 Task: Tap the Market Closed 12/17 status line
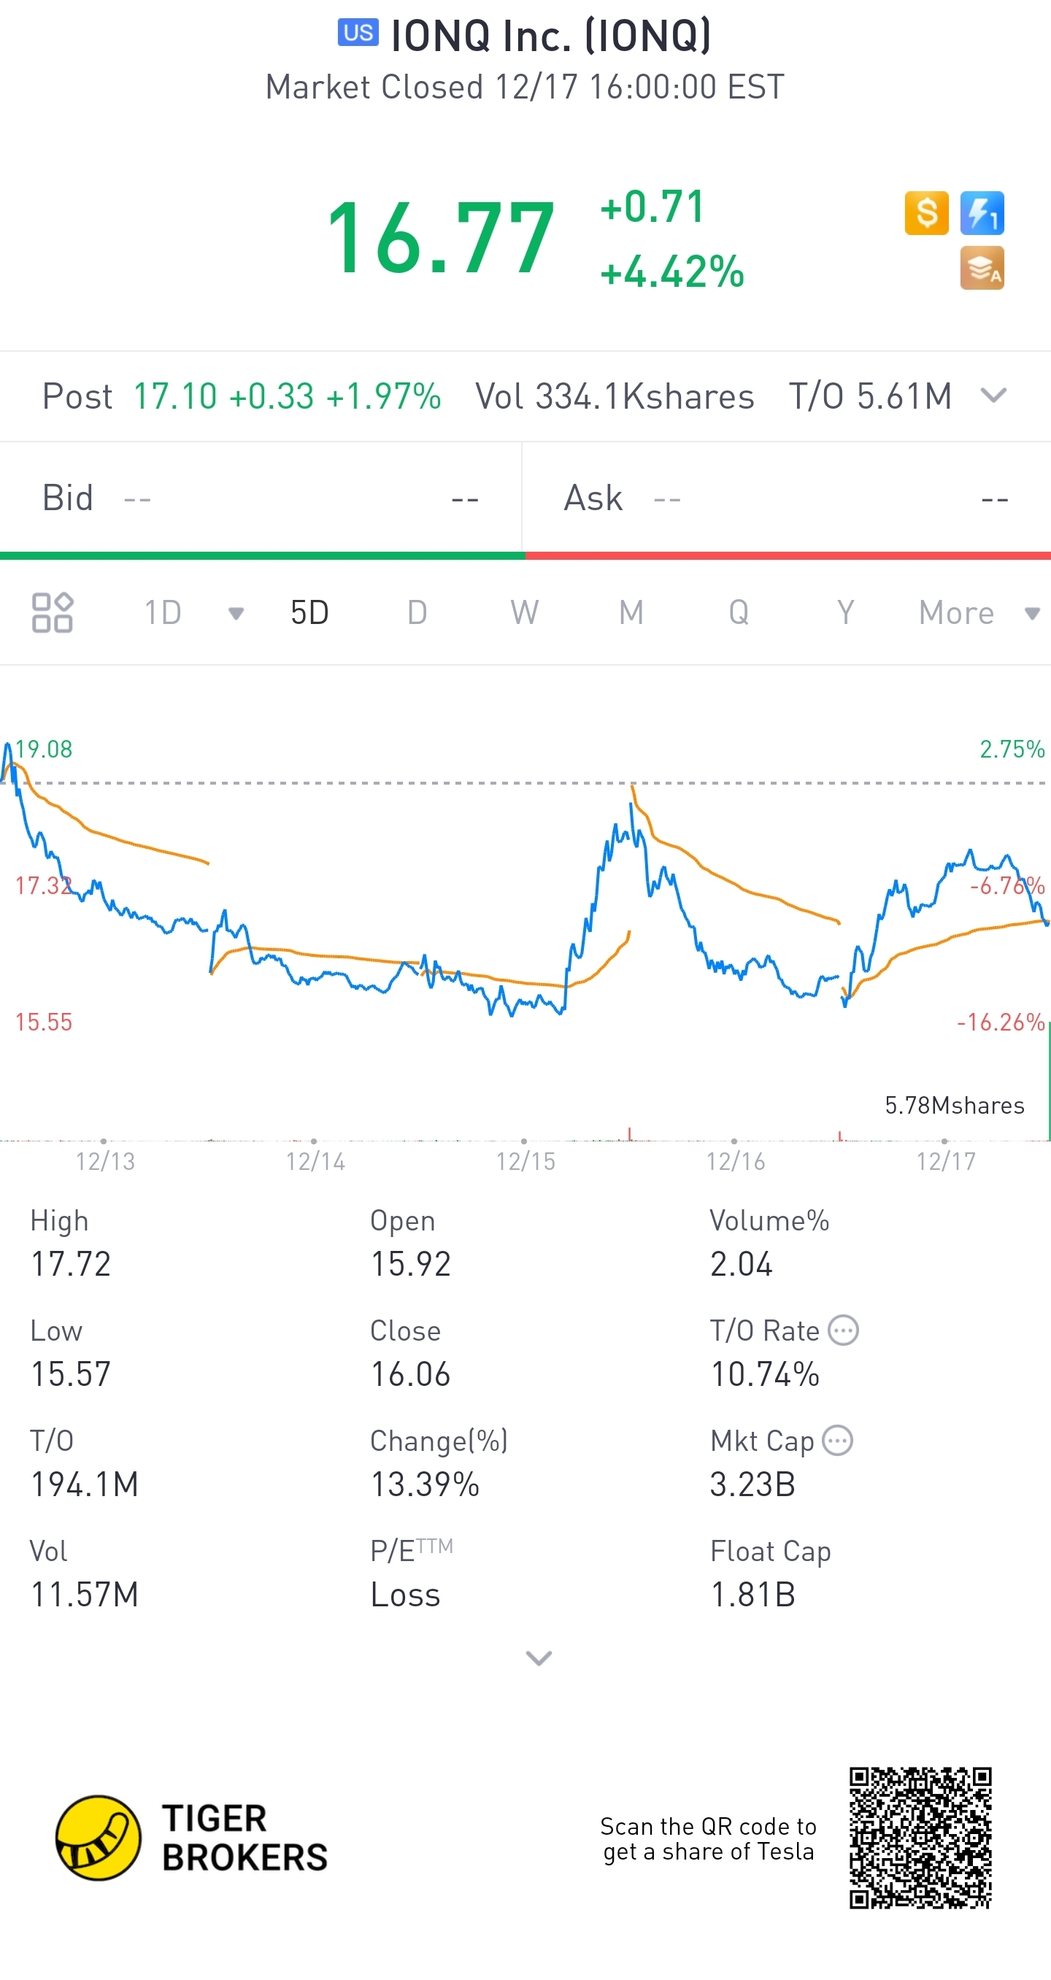pyautogui.click(x=525, y=87)
